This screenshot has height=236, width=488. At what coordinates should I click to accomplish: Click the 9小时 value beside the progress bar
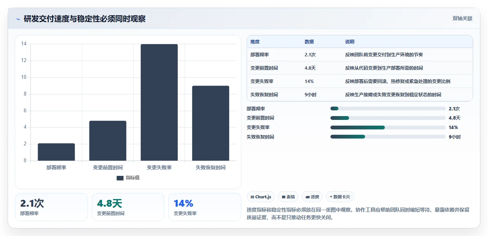(455, 137)
